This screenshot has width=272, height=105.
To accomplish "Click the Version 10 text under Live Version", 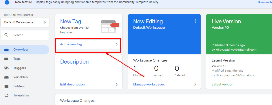I will pos(220,28).
